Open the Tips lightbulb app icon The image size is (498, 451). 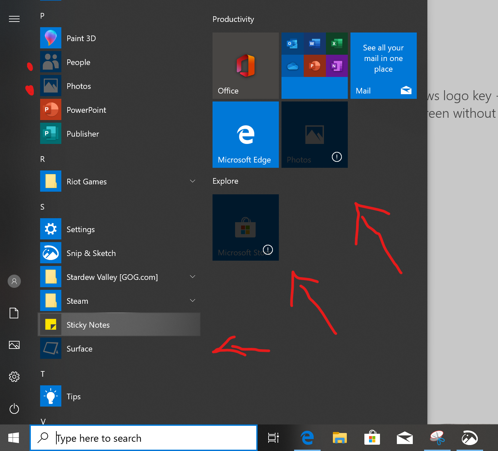51,396
